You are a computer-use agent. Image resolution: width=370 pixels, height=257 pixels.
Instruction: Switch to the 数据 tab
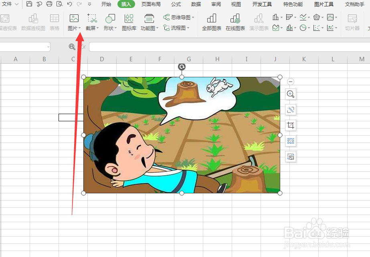(x=196, y=4)
